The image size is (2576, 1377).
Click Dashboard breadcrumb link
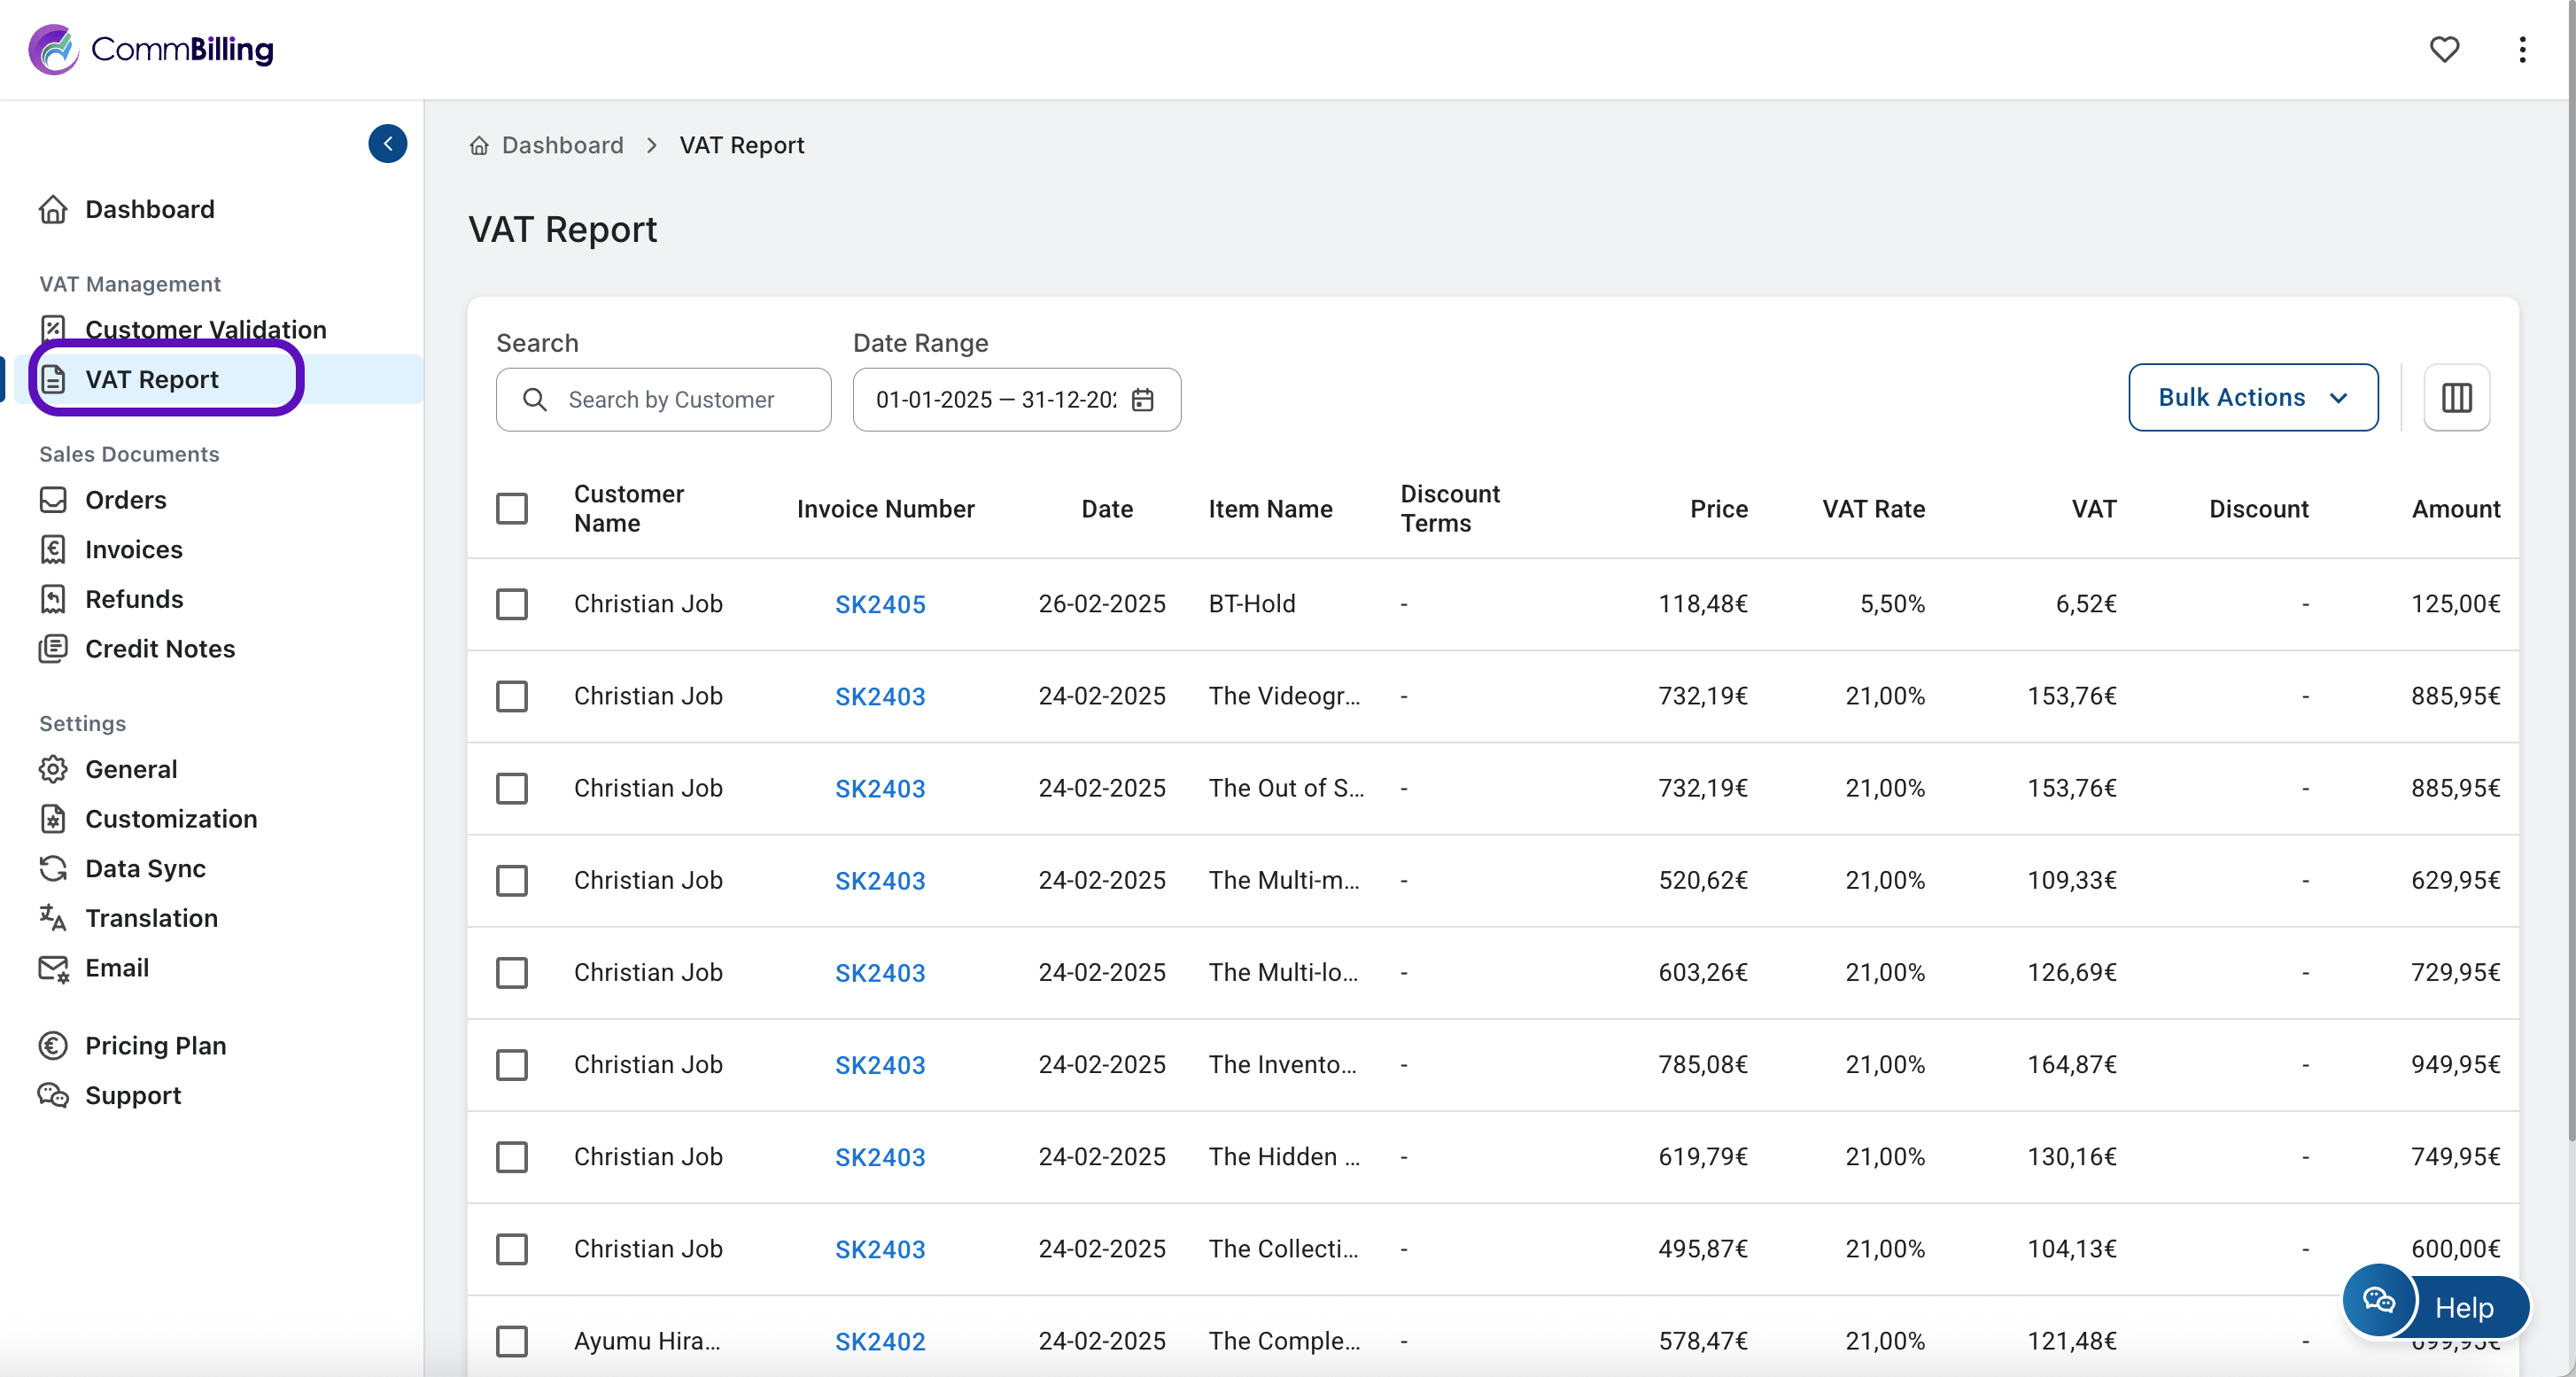tap(562, 146)
